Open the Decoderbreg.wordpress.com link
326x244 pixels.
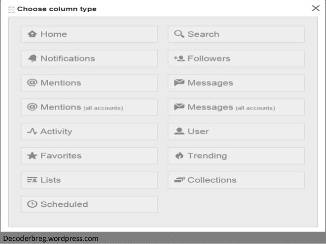[51, 238]
